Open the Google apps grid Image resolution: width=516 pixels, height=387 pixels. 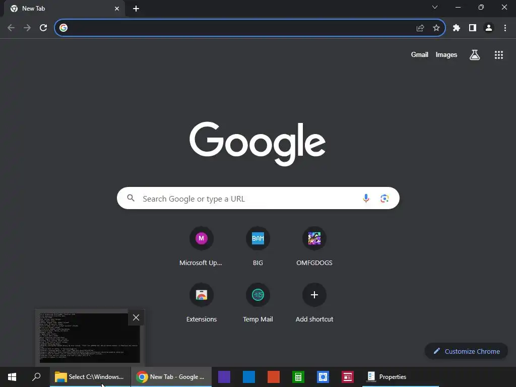[x=499, y=55]
